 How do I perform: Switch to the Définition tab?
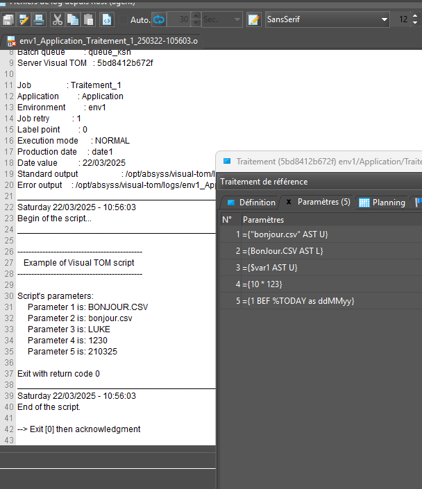[251, 203]
